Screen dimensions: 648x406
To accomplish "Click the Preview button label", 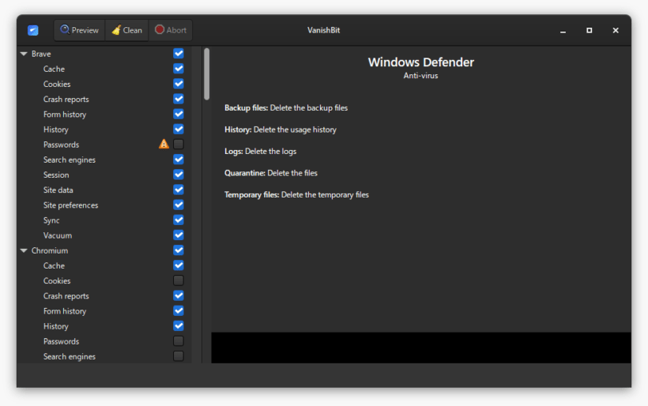I will click(85, 30).
